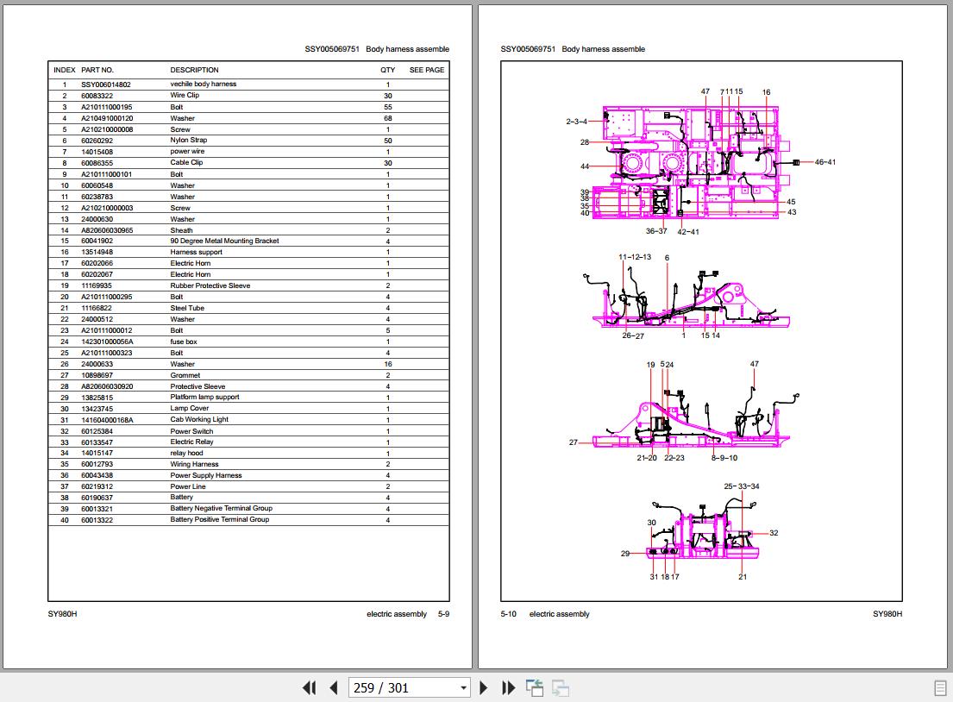953x702 pixels.
Task: Select 'Platform lamp support' text
Action: (x=204, y=398)
